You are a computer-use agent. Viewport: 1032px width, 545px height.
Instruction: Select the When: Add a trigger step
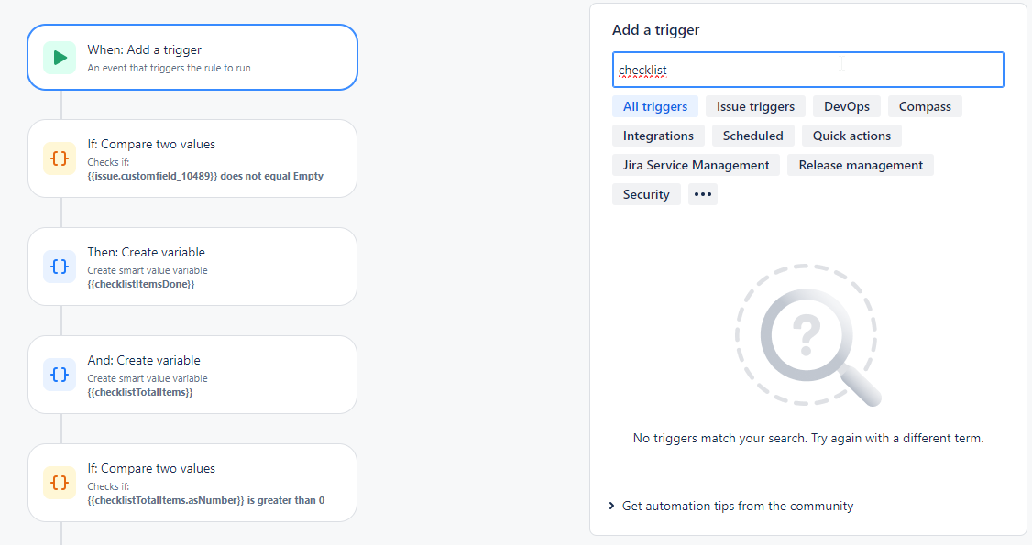192,57
